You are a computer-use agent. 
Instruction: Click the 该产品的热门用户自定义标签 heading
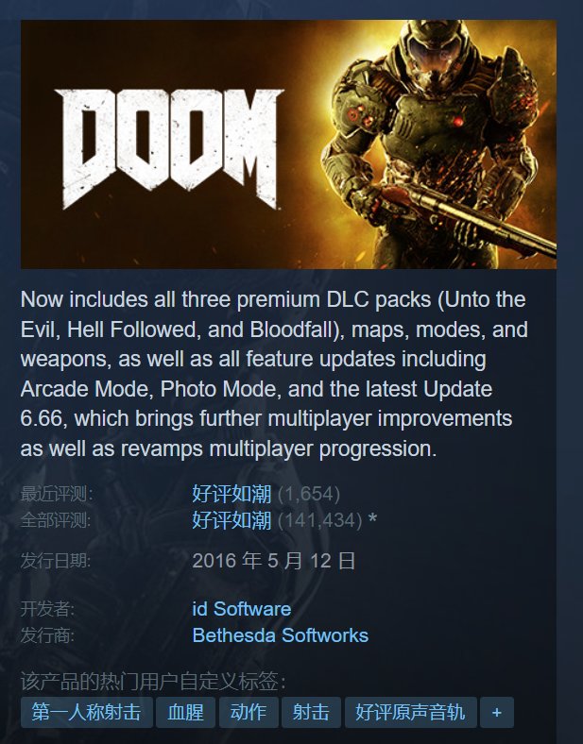153,682
